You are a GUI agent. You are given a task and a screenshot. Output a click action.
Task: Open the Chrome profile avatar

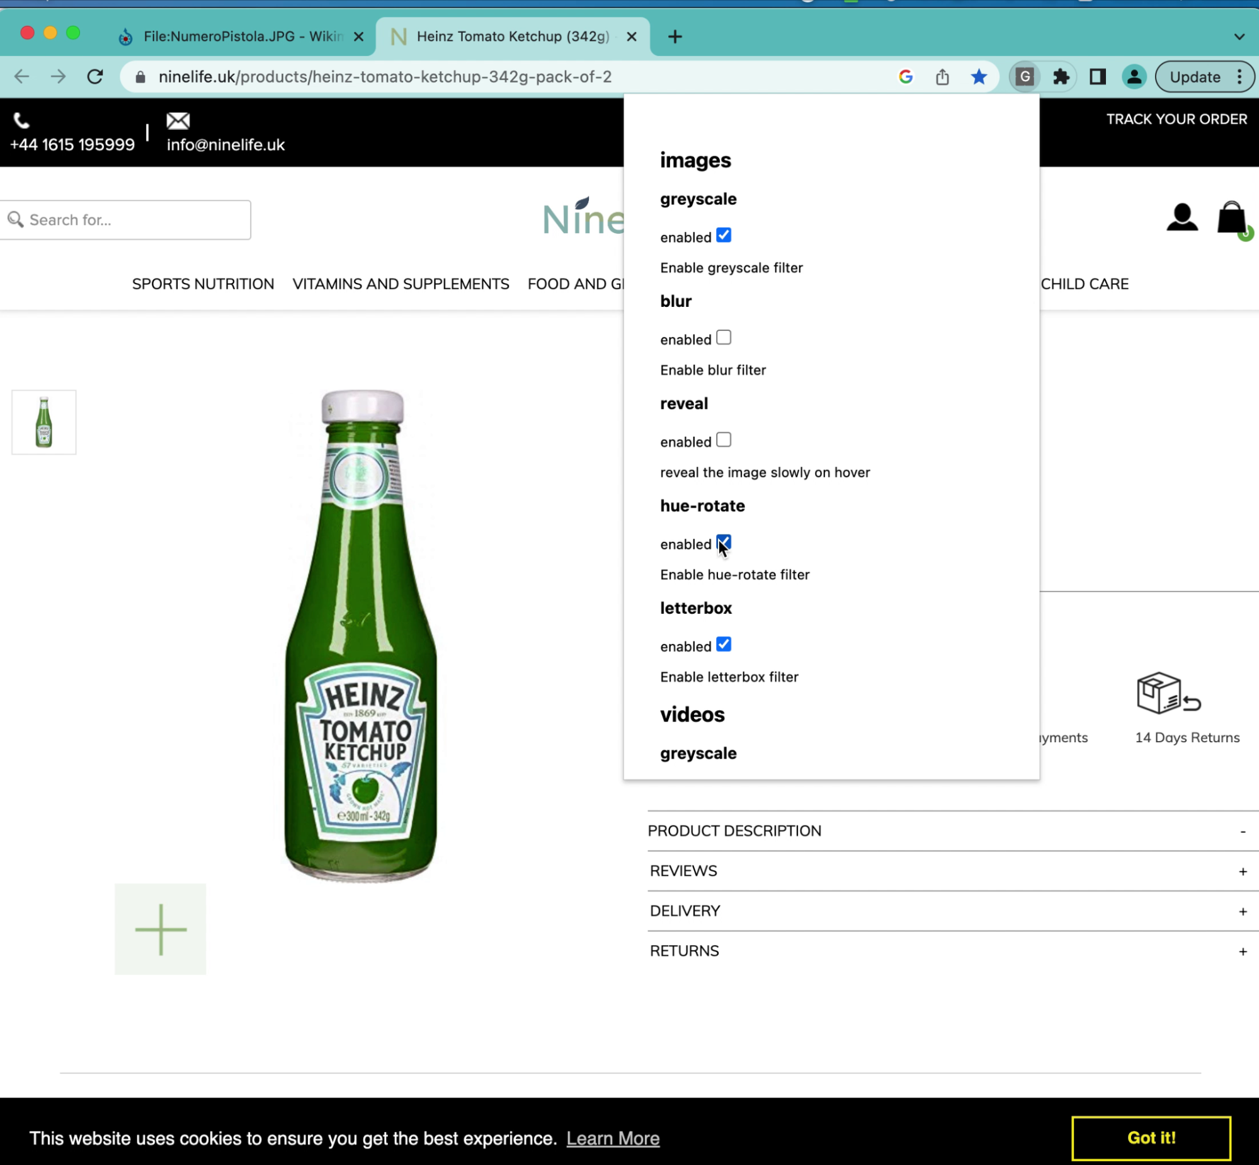tap(1134, 77)
